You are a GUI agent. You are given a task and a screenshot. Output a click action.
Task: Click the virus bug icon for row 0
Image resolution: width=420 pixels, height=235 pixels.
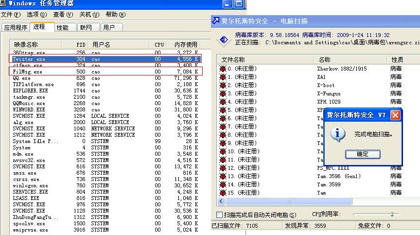coord(223,69)
